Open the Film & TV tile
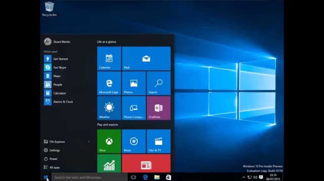324x181 pixels. pos(158,141)
